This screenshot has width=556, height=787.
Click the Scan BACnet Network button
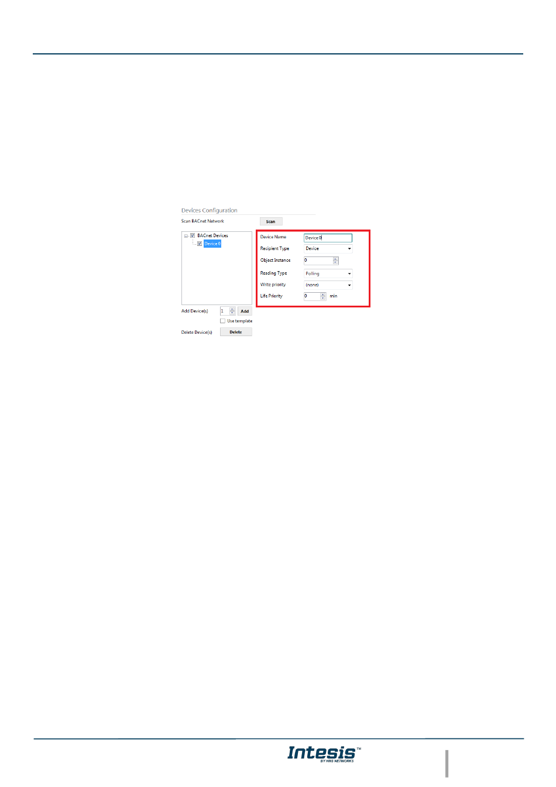click(271, 221)
